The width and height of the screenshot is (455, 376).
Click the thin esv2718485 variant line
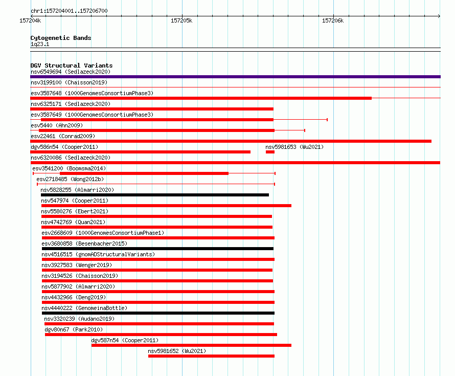(x=156, y=184)
